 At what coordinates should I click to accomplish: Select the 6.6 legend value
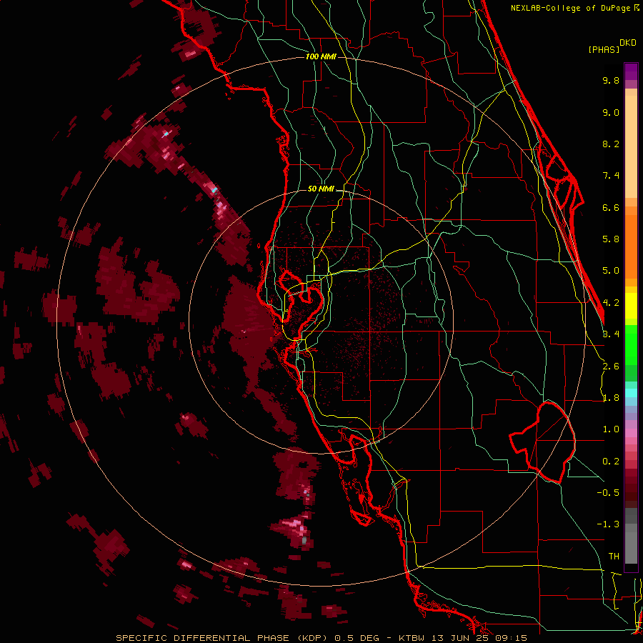611,207
